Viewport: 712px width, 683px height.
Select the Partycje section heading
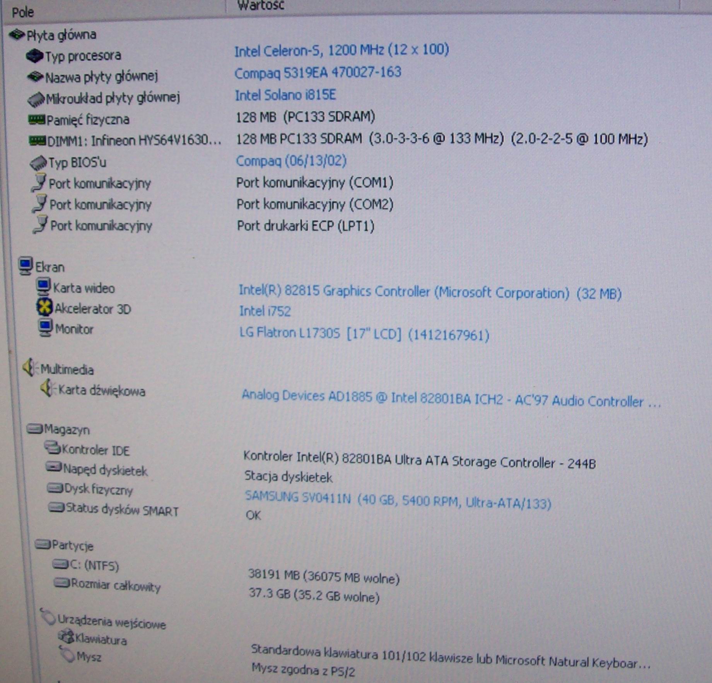[73, 546]
